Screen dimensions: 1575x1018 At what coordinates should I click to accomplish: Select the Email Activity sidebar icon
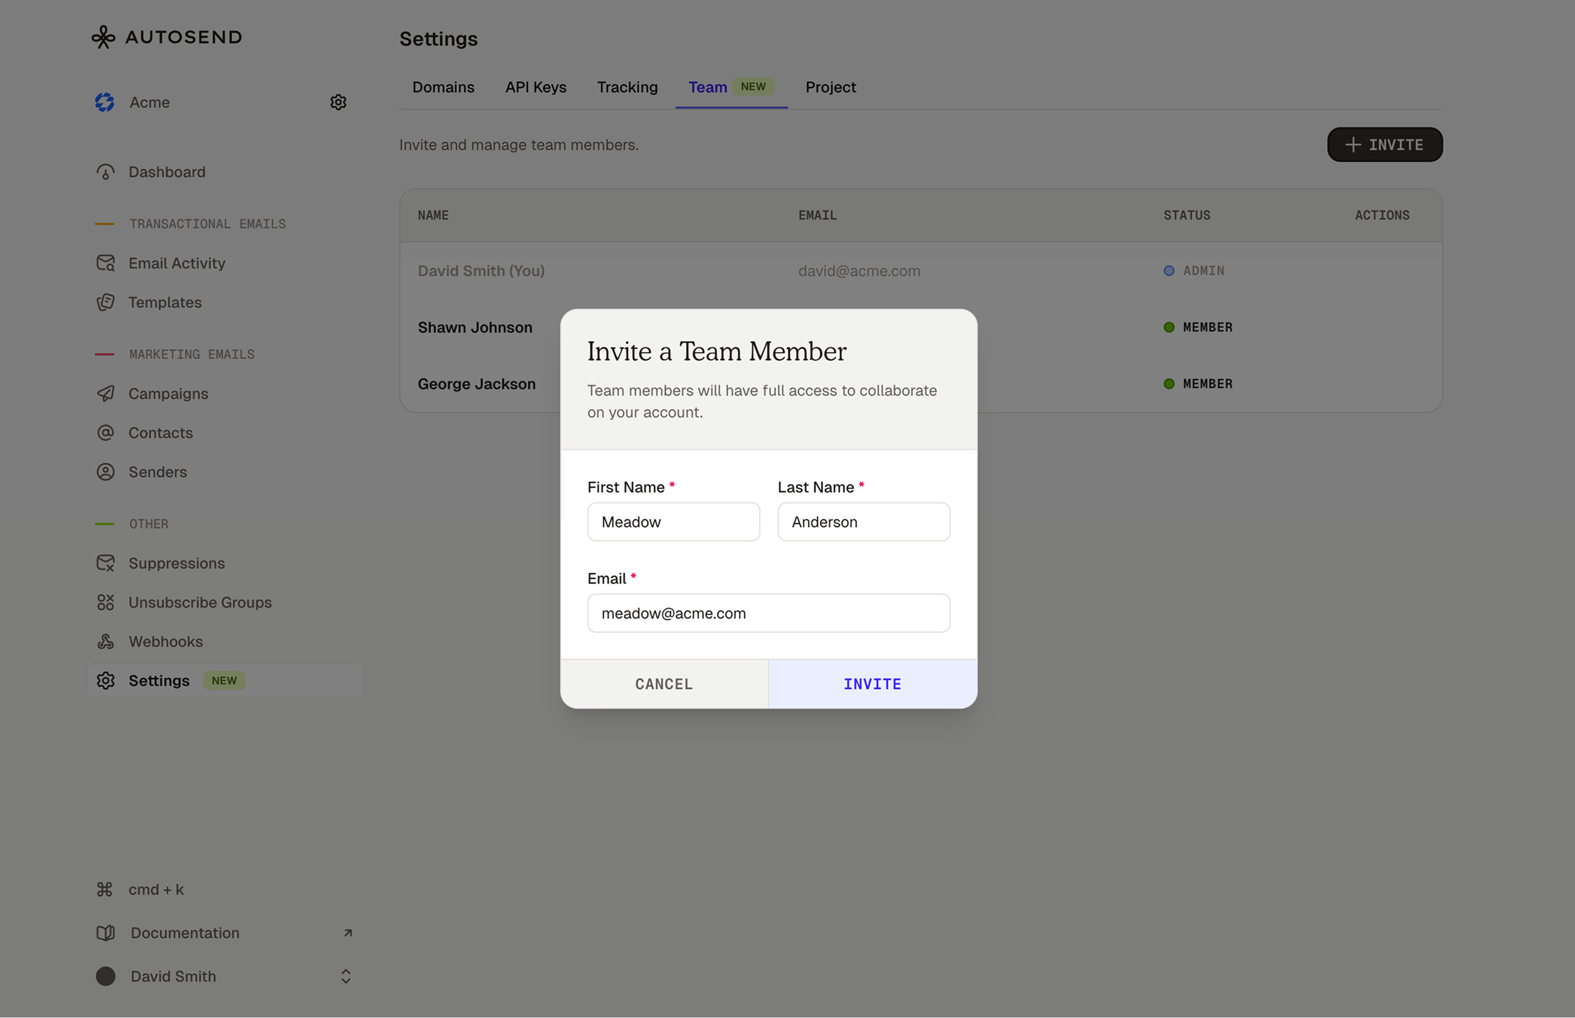pos(106,263)
